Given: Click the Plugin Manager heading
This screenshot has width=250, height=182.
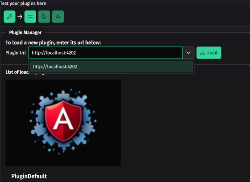Looking at the screenshot, I should tap(25, 33).
